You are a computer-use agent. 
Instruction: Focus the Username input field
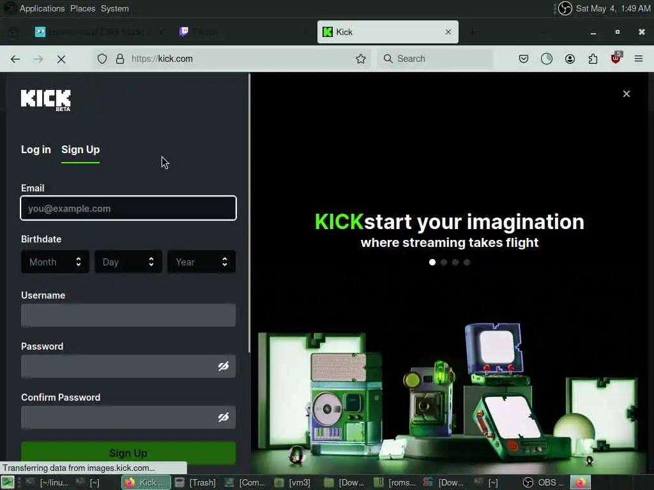pyautogui.click(x=128, y=315)
